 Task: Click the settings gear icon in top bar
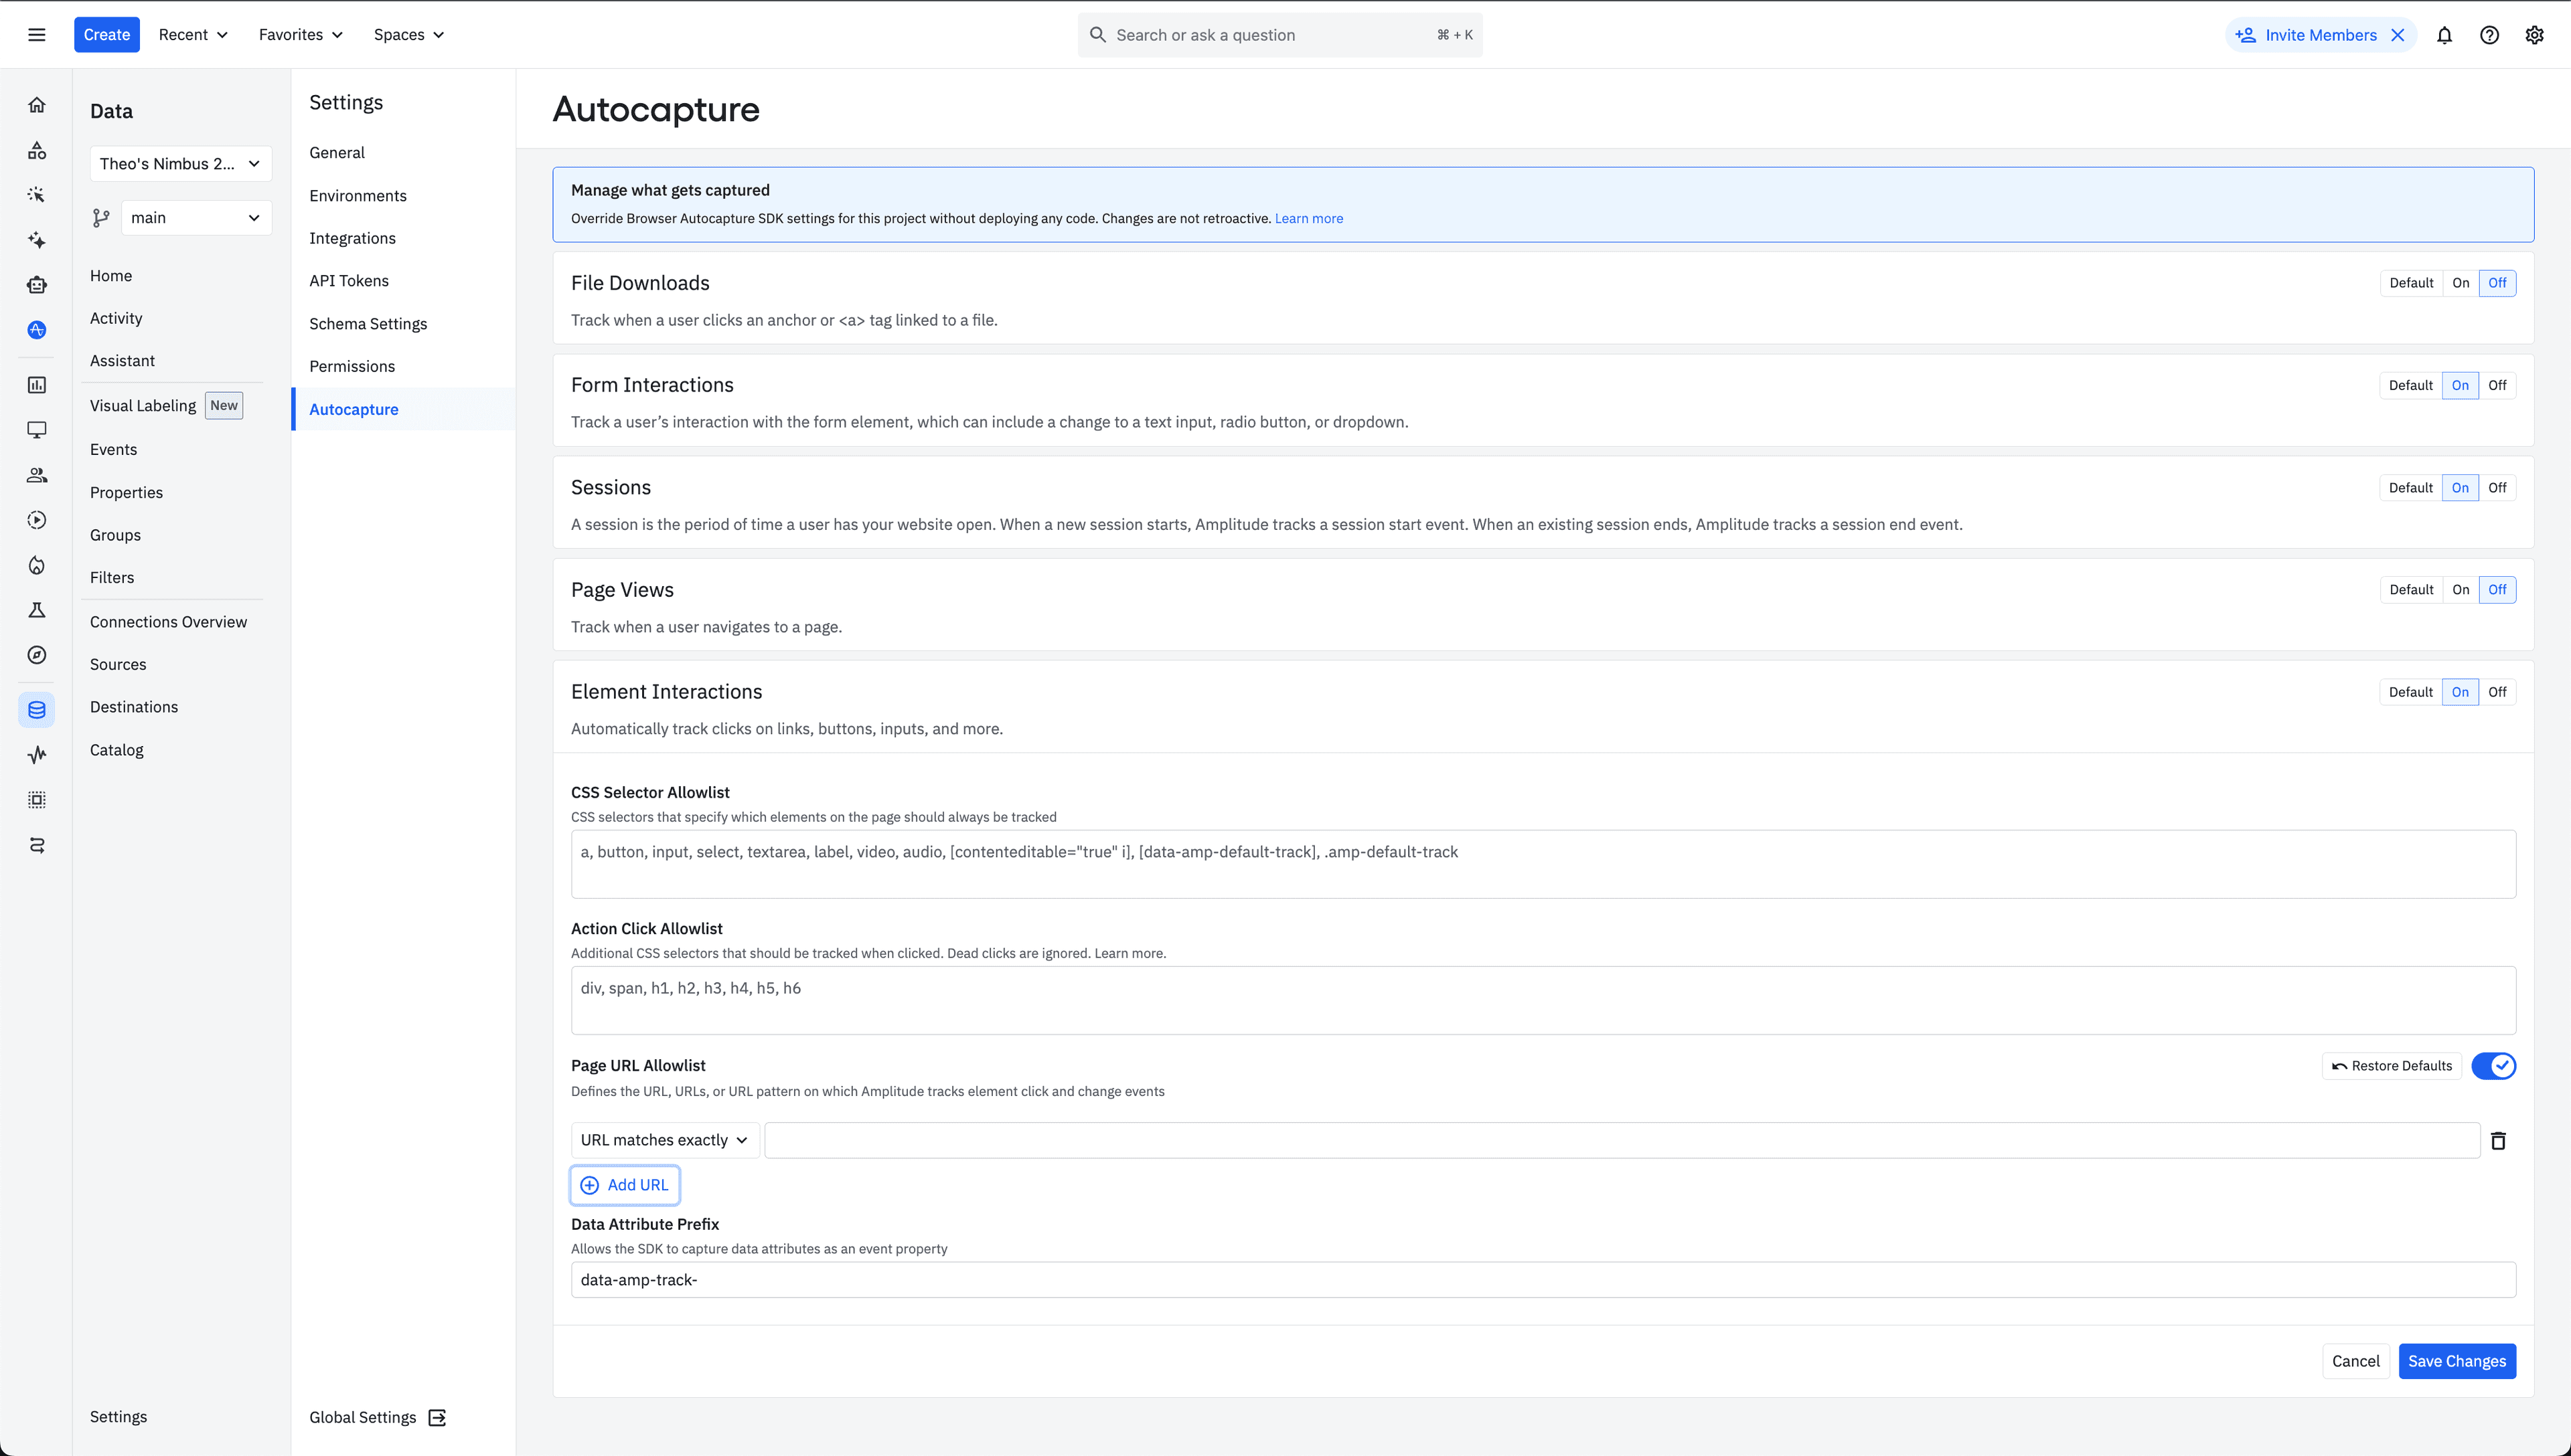(2534, 35)
